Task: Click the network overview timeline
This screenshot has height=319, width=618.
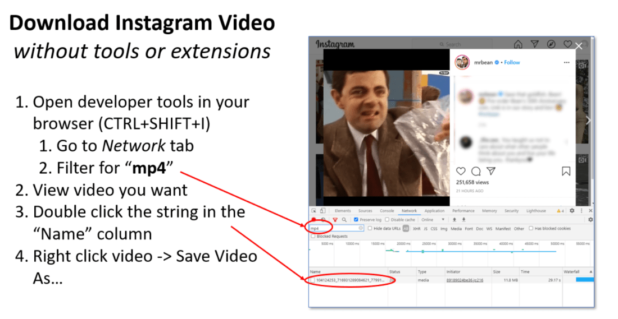Action: click(451, 254)
